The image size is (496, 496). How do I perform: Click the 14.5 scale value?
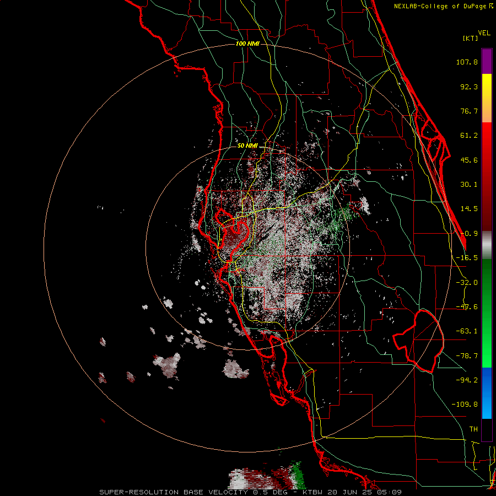[x=469, y=209]
